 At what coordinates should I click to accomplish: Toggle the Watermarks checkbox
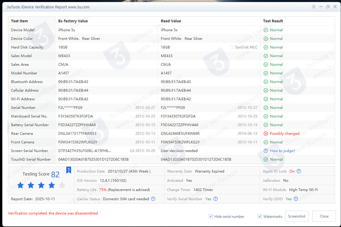pos(260,216)
